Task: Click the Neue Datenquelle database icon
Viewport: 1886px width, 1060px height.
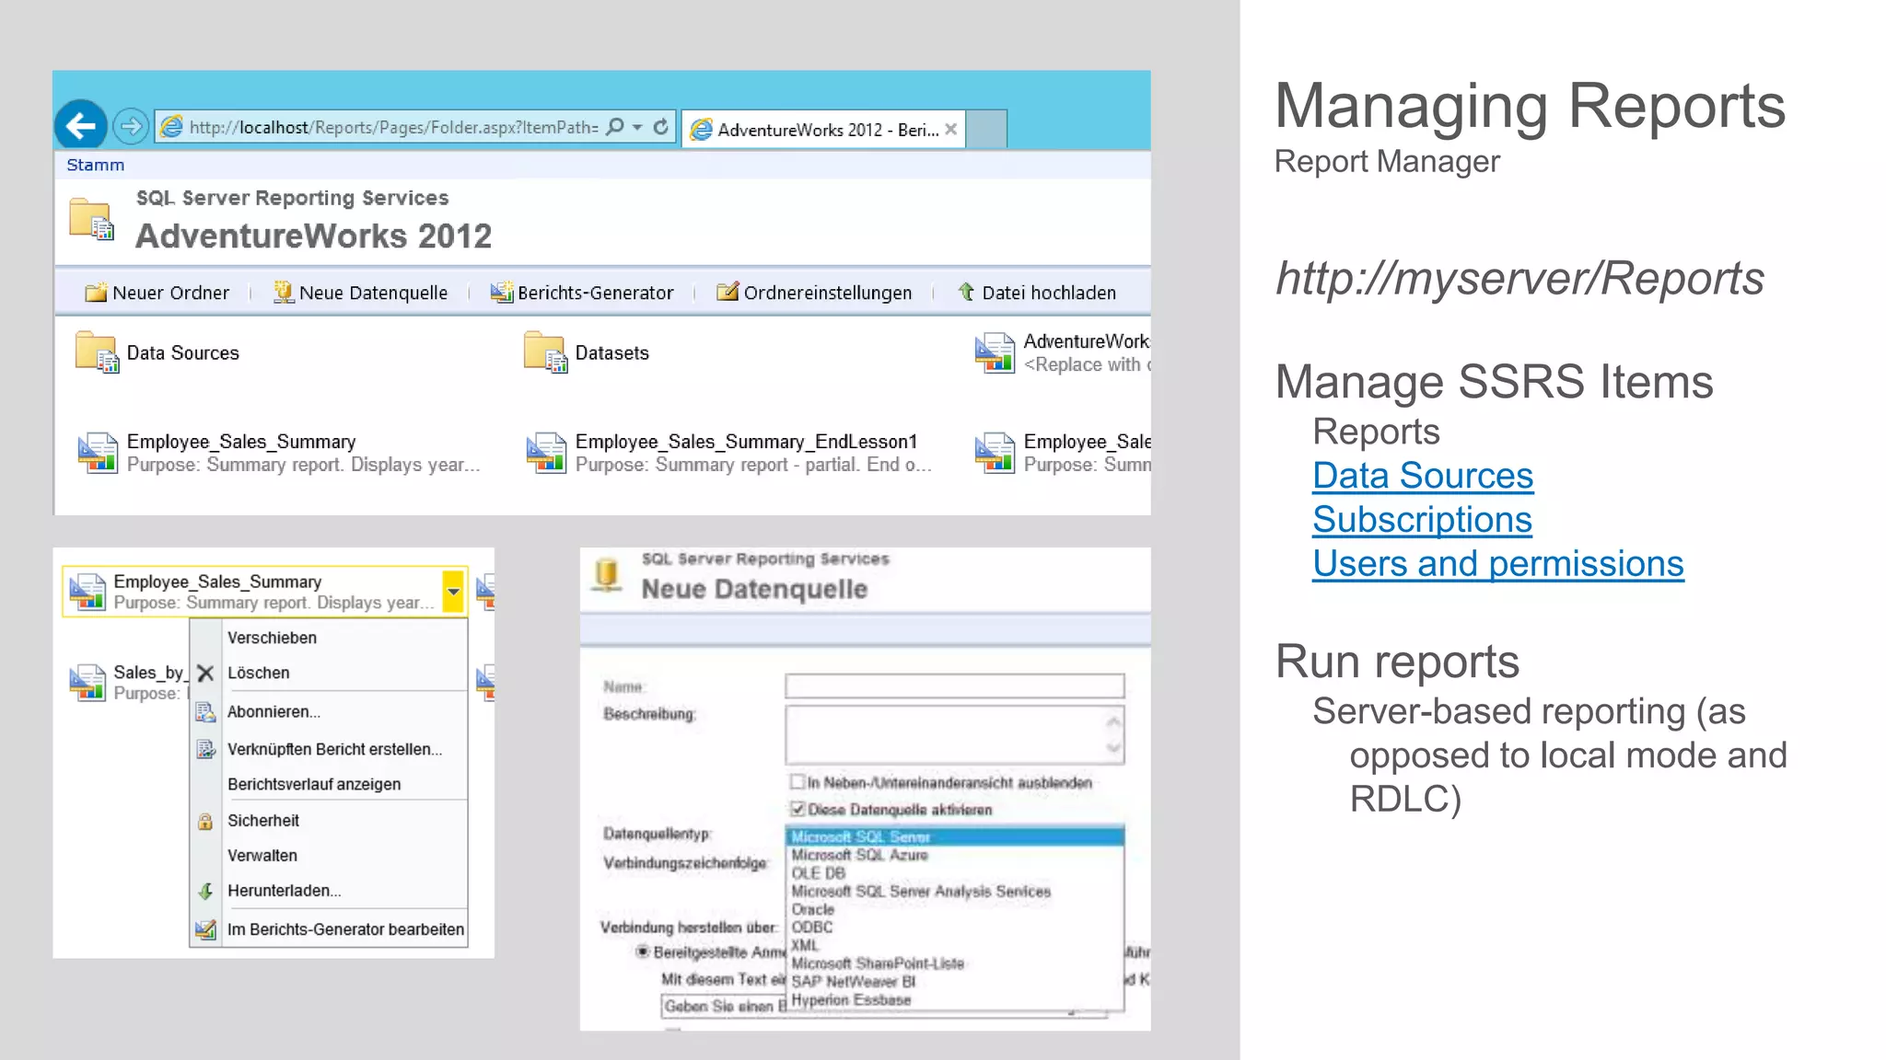Action: coord(607,575)
